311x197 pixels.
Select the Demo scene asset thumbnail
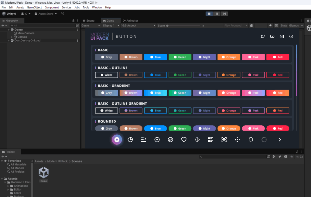[x=44, y=172]
